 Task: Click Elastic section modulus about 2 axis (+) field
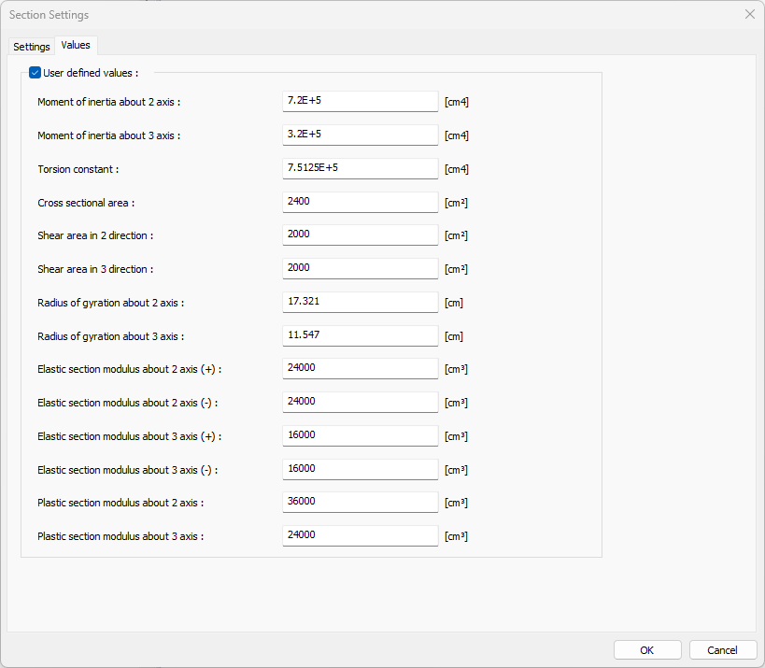pyautogui.click(x=360, y=368)
